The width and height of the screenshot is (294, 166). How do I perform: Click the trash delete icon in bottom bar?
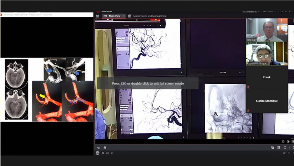click(x=103, y=153)
